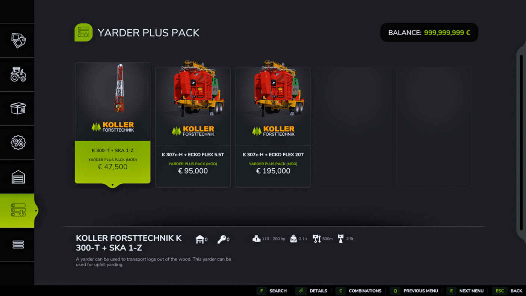This screenshot has height=296, width=526.
Task: Click the owned garage count icon
Action: [200, 239]
